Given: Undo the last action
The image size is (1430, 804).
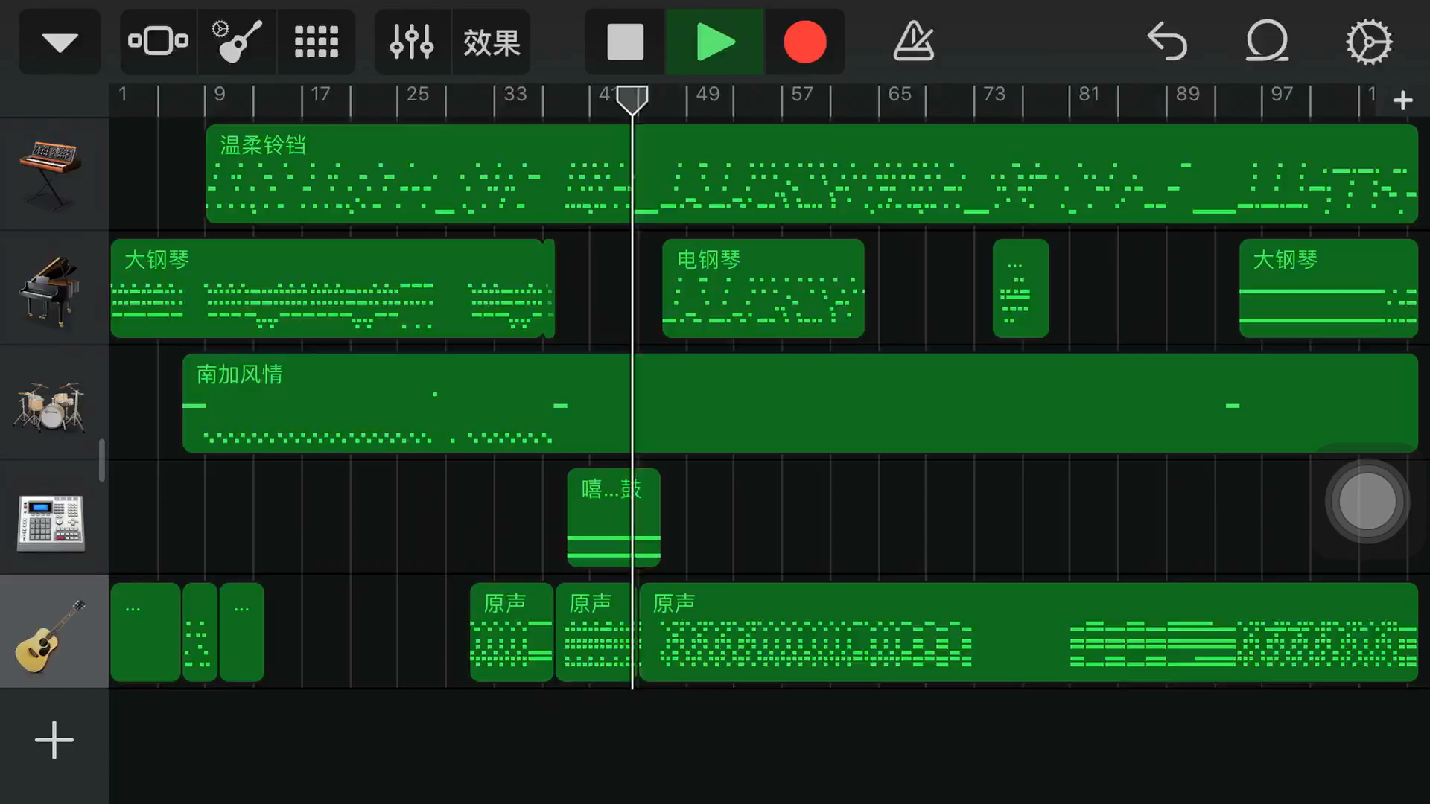Looking at the screenshot, I should point(1167,42).
